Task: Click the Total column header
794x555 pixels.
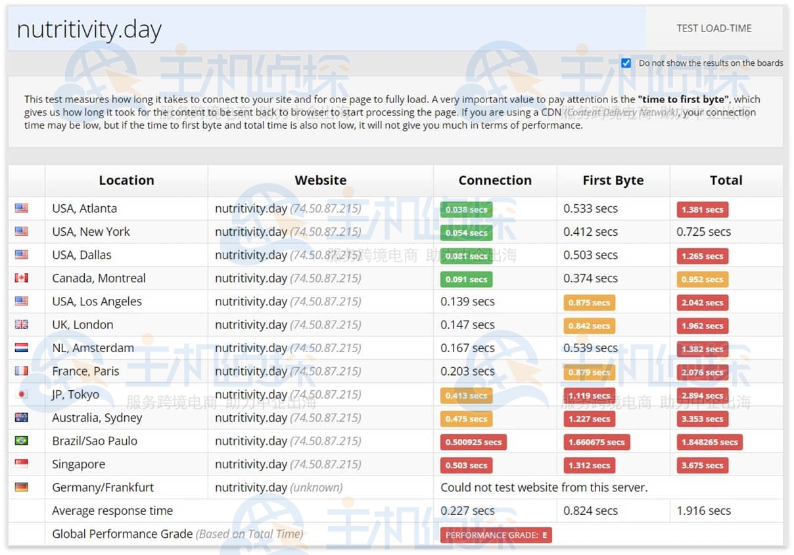Action: pos(726,181)
